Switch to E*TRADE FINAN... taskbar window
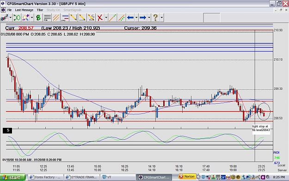The image size is (289, 181). coord(82,177)
